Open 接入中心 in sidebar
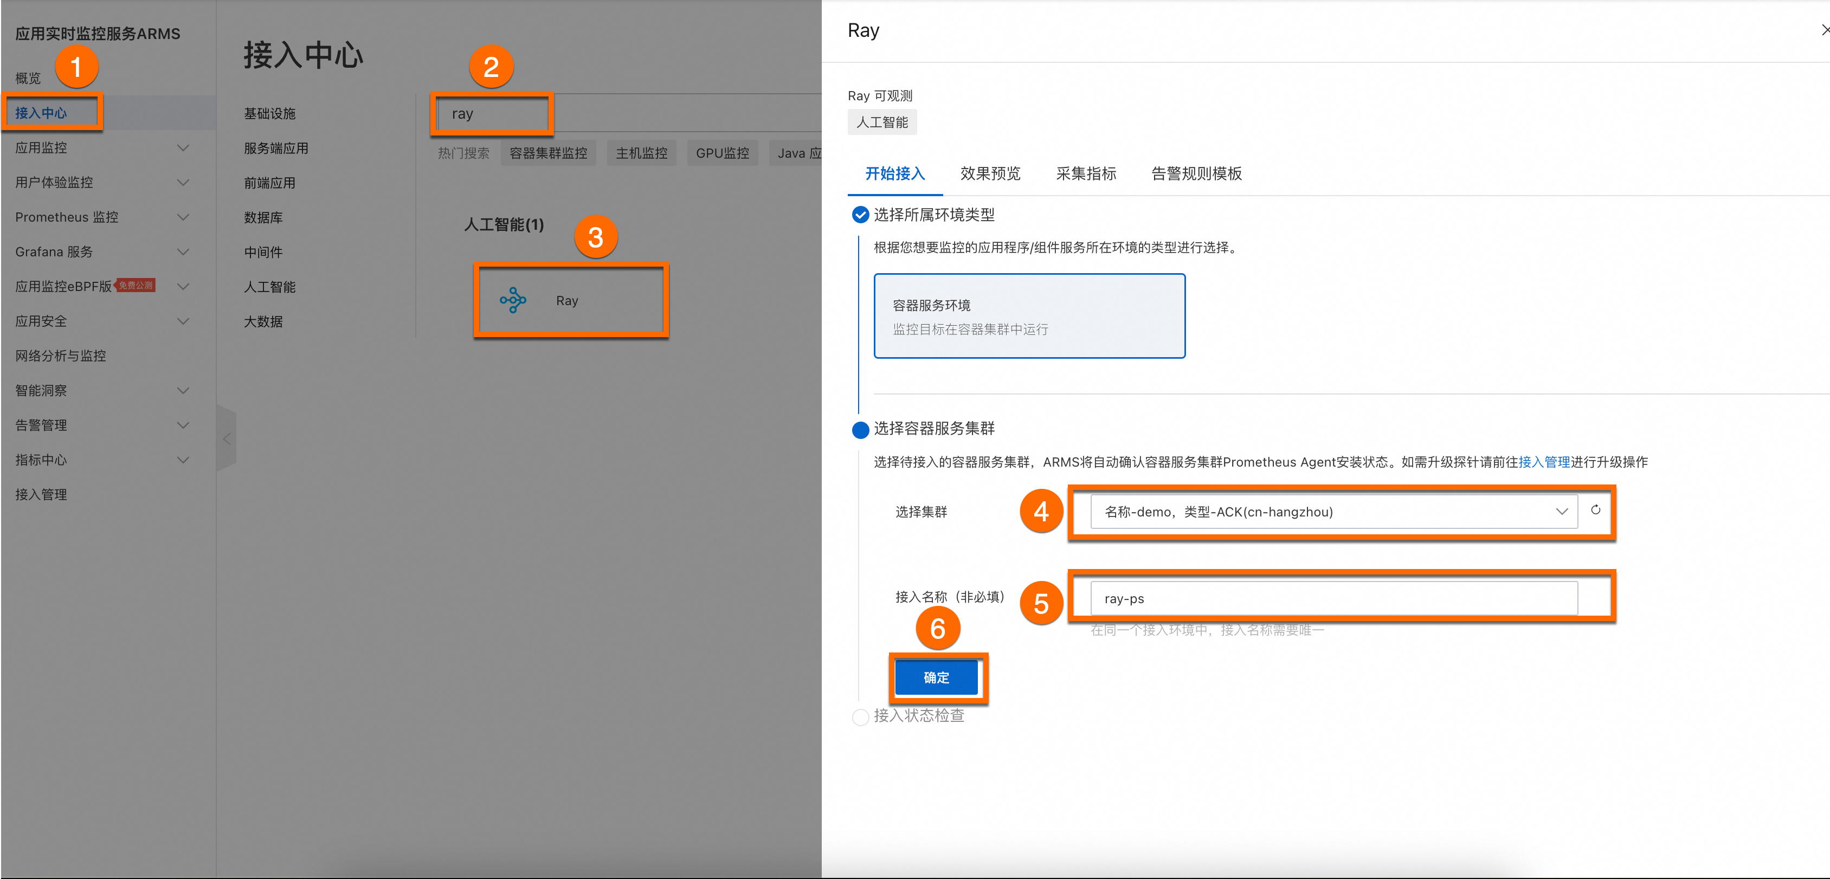The image size is (1830, 879). (x=41, y=113)
